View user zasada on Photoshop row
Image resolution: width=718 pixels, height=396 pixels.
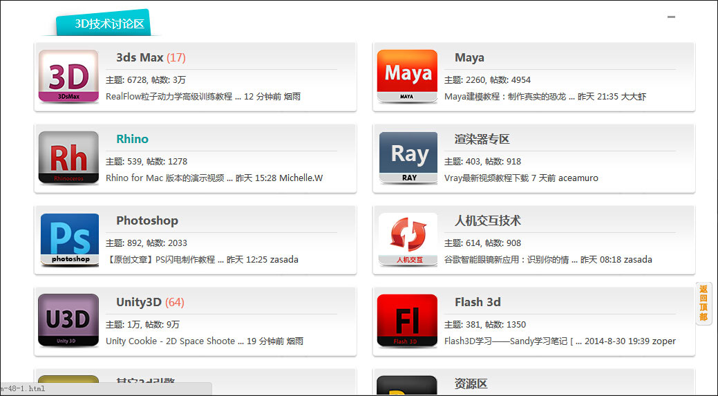point(284,260)
